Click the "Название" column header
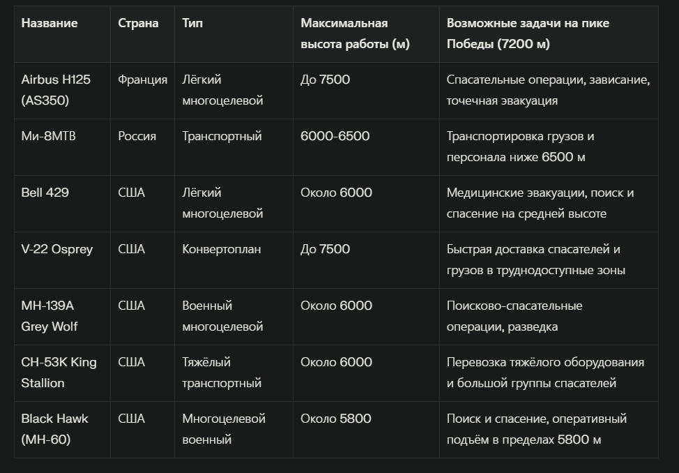 tap(49, 23)
